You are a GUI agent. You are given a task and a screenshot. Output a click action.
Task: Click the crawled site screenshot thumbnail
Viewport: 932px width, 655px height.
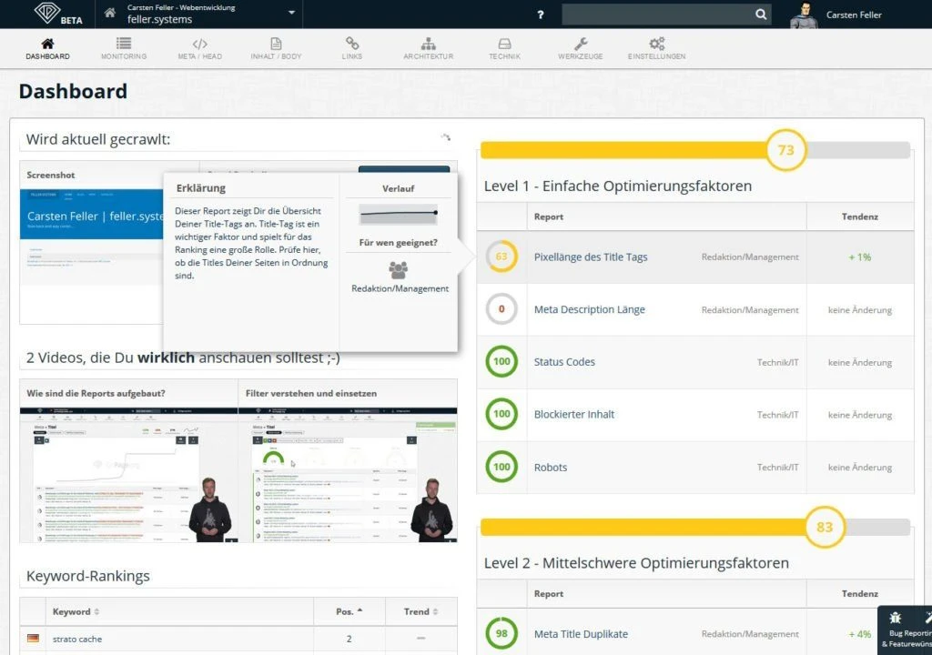click(x=92, y=237)
